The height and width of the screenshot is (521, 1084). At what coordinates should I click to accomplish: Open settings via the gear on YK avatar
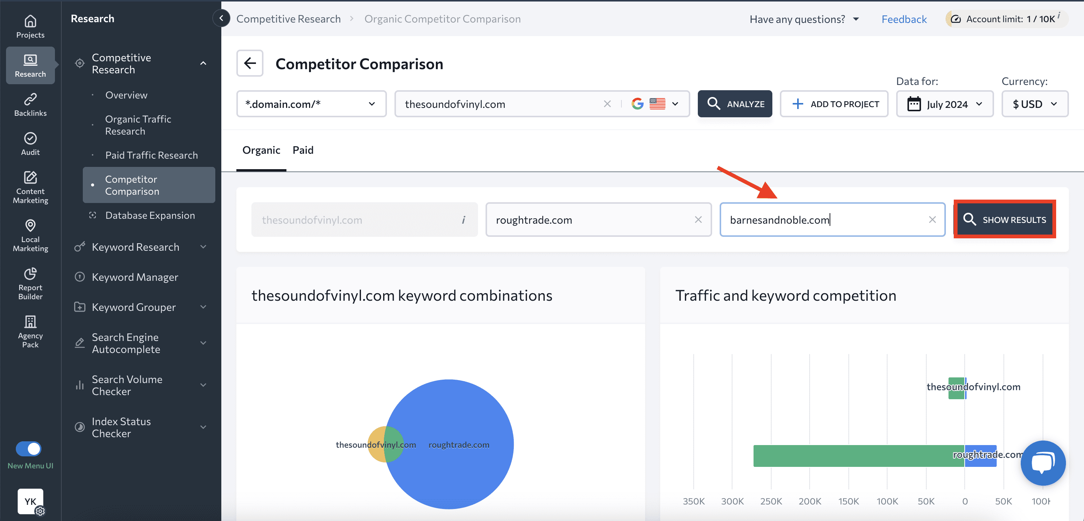click(x=41, y=512)
